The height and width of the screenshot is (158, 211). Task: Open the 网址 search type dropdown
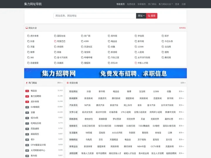141,16
